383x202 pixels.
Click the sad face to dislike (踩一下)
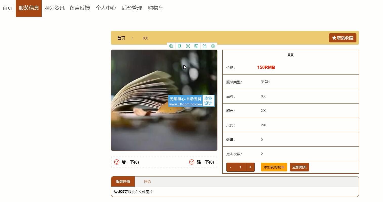tap(192, 162)
